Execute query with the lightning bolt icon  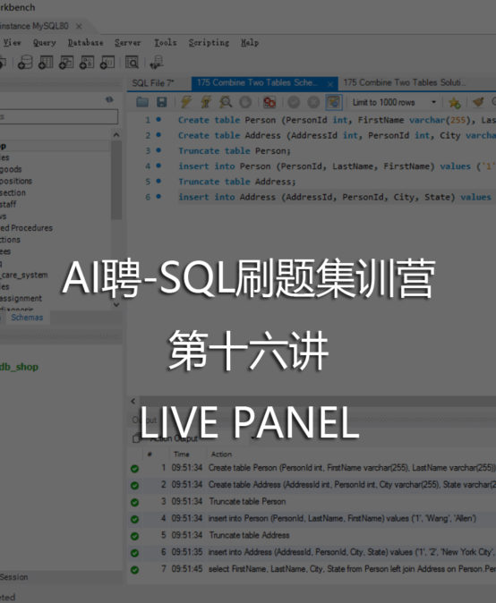186,102
